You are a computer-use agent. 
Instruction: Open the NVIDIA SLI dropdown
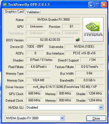click(x=101, y=107)
